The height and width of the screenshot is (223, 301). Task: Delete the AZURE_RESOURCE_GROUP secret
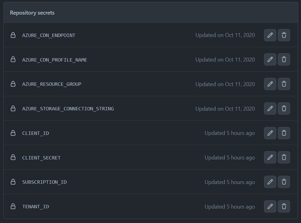point(284,84)
